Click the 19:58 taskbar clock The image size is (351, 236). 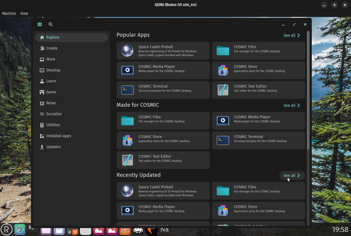pyautogui.click(x=340, y=229)
